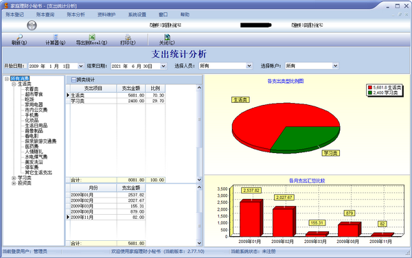Click the 打印 printer icon
The image size is (412, 258).
pos(128,37)
